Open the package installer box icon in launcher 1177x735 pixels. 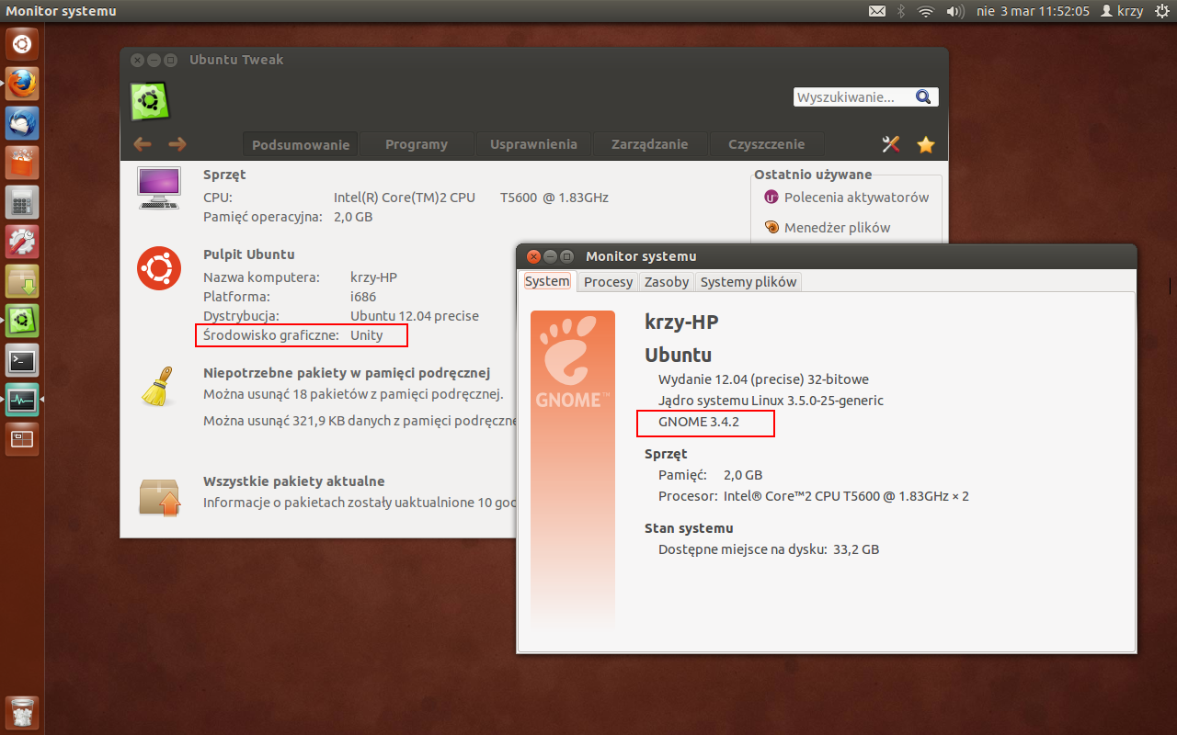pyautogui.click(x=22, y=281)
